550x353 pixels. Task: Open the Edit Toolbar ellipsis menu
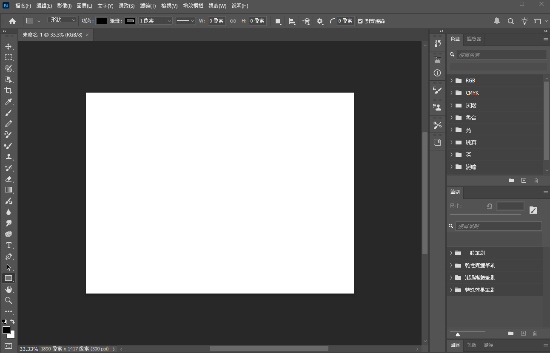[x=8, y=311]
